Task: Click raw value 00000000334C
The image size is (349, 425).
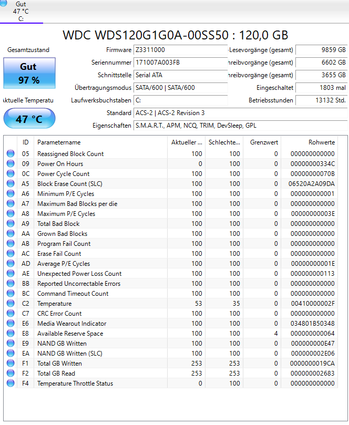Action: (313, 164)
